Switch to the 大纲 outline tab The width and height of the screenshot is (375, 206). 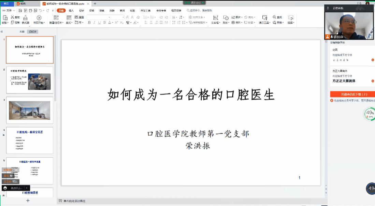point(22,32)
